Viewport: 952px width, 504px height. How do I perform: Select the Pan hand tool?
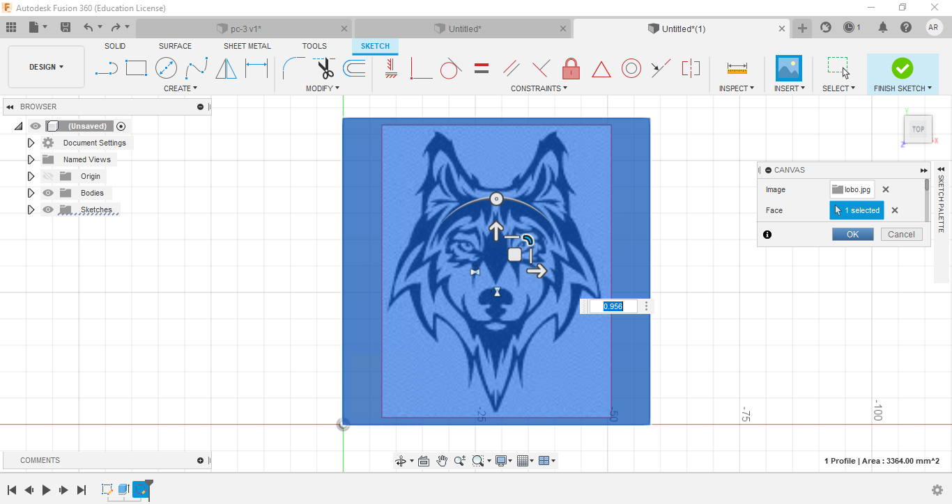click(x=442, y=461)
